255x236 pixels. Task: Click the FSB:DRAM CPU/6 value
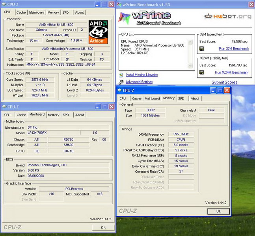pyautogui.click(x=181, y=140)
